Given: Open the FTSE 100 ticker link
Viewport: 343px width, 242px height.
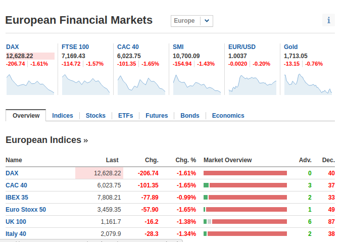Looking at the screenshot, I should click(x=75, y=47).
